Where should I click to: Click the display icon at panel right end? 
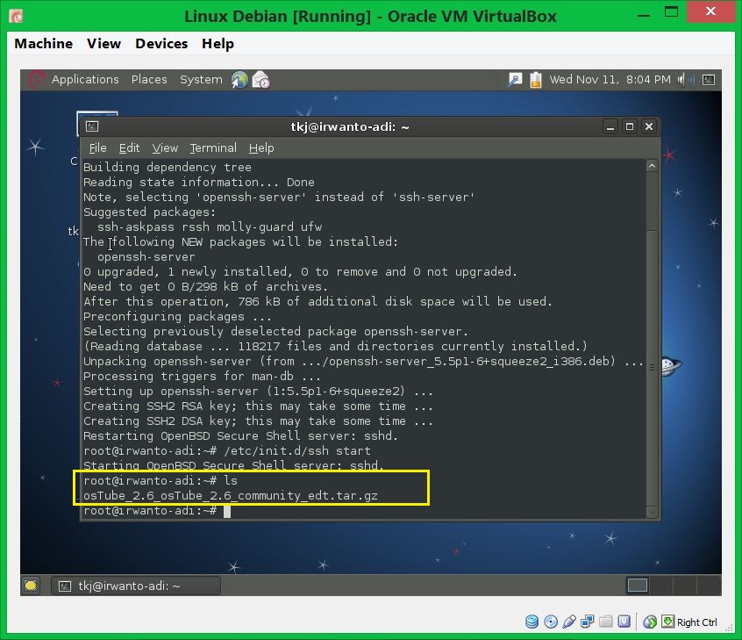[x=709, y=80]
